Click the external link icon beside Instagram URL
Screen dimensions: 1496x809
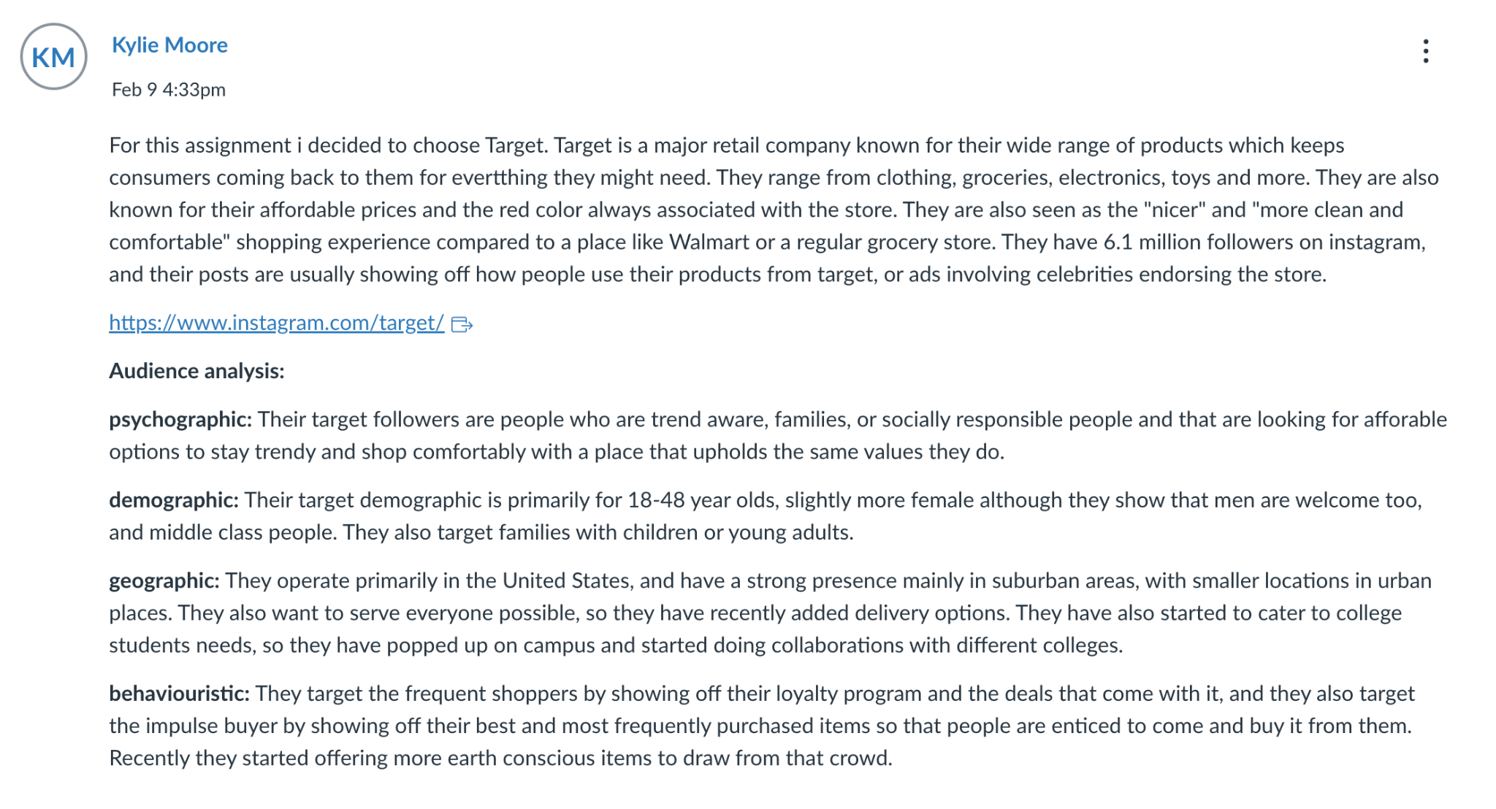[x=462, y=324]
